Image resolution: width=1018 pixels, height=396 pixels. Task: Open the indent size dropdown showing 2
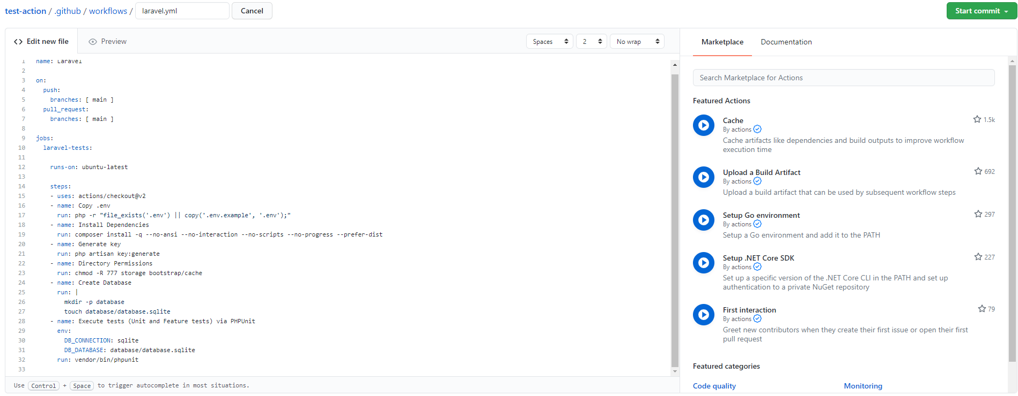pyautogui.click(x=592, y=41)
